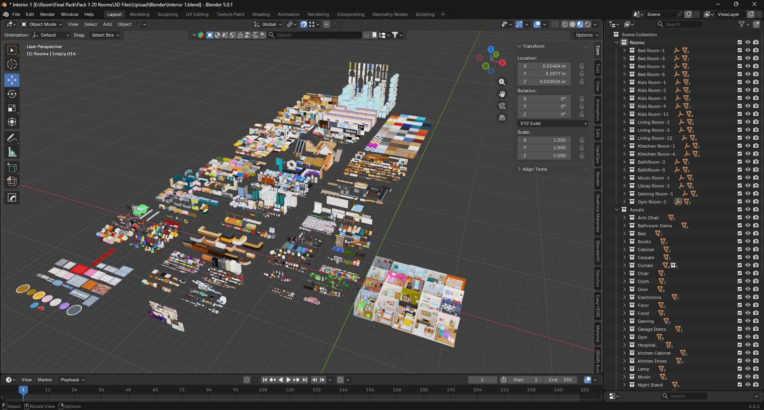Expand the Gym Room-1 collection
764x410 pixels.
point(624,202)
